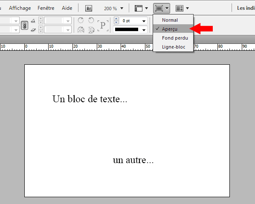
Task: Click the screen mode icon
Action: coord(159,8)
